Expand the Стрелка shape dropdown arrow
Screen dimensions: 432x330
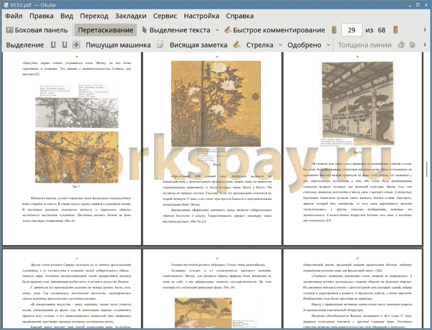(x=280, y=45)
